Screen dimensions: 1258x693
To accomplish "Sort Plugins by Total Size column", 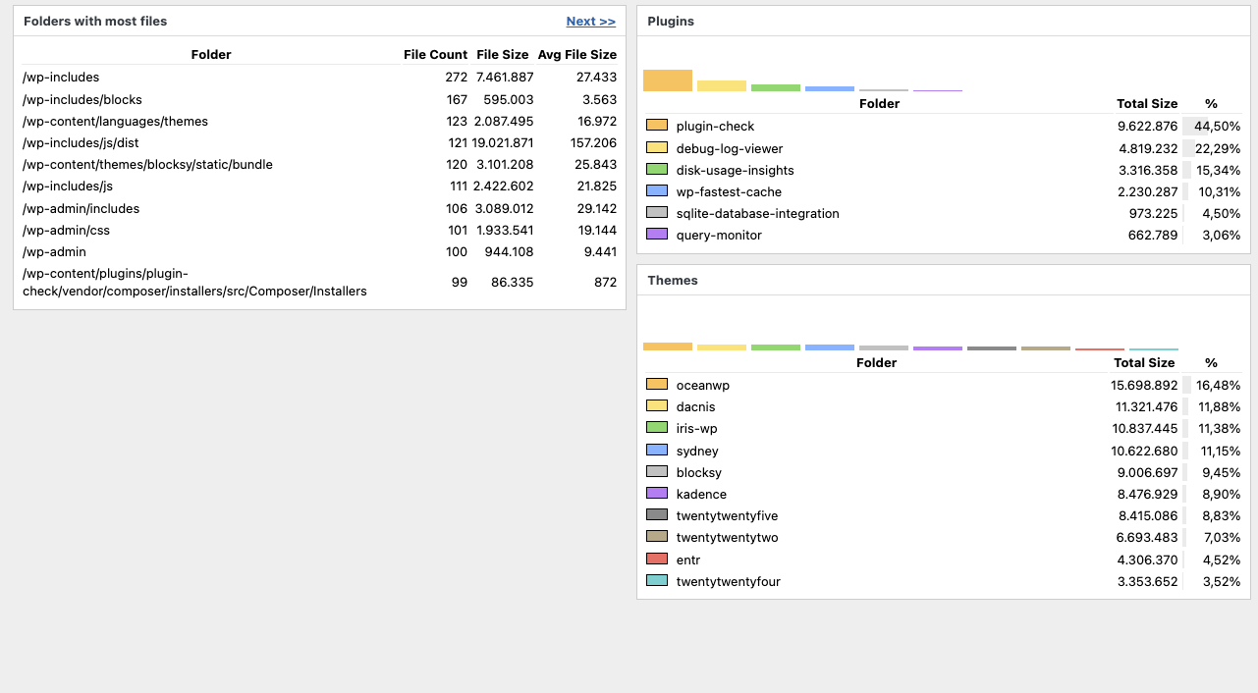I will [x=1147, y=103].
